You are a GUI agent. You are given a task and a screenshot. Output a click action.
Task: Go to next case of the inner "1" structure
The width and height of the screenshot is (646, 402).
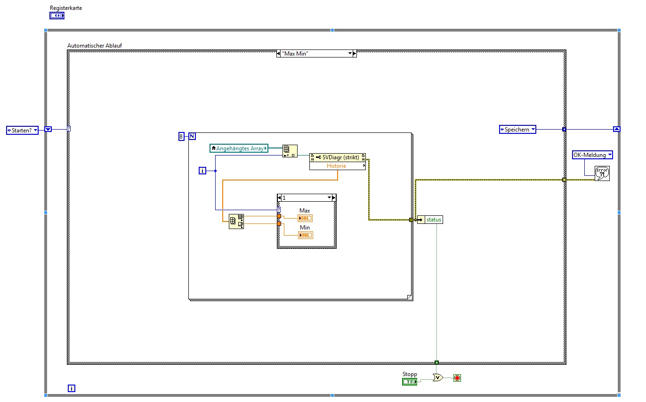coord(334,198)
